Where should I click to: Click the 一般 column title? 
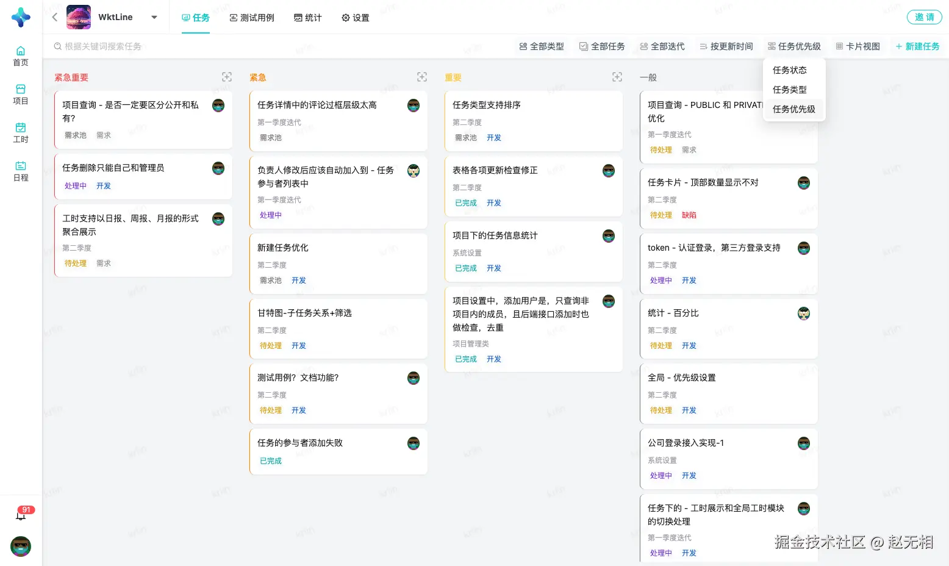[x=648, y=77]
